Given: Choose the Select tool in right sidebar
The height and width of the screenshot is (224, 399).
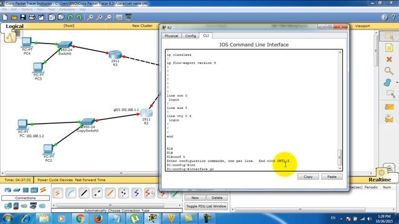Looking at the screenshot, I should (x=389, y=36).
